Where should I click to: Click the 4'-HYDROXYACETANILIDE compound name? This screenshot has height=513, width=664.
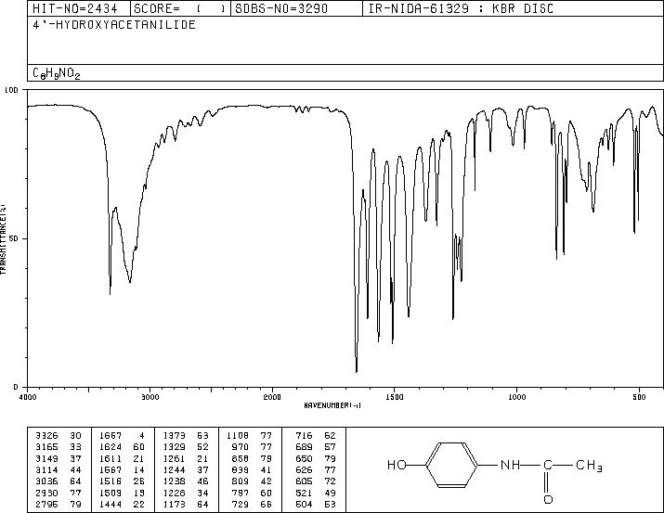[x=114, y=25]
